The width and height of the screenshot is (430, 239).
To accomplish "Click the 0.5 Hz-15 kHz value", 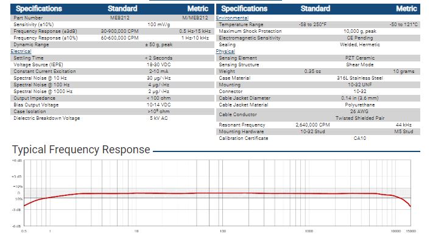I will (x=195, y=31).
